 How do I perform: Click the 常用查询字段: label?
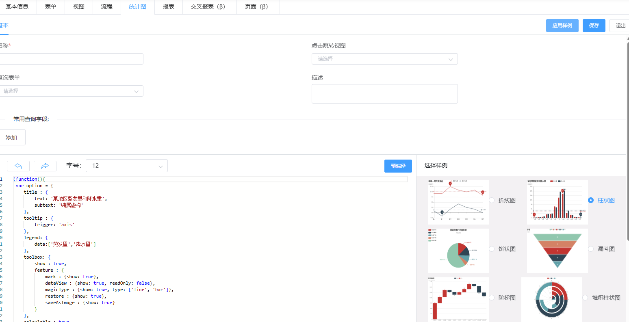click(31, 119)
